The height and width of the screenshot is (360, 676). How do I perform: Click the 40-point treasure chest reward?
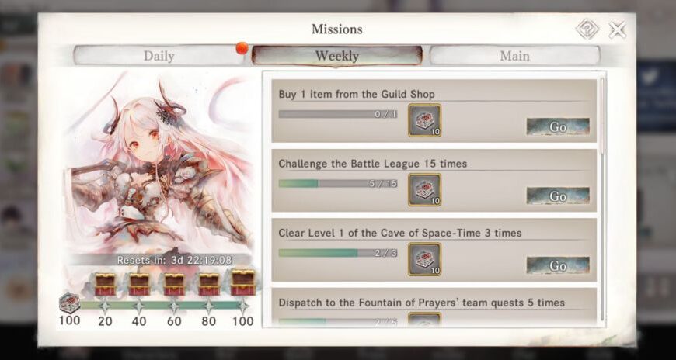pos(140,284)
